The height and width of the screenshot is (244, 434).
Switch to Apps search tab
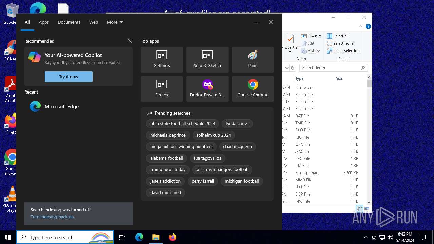click(x=44, y=22)
